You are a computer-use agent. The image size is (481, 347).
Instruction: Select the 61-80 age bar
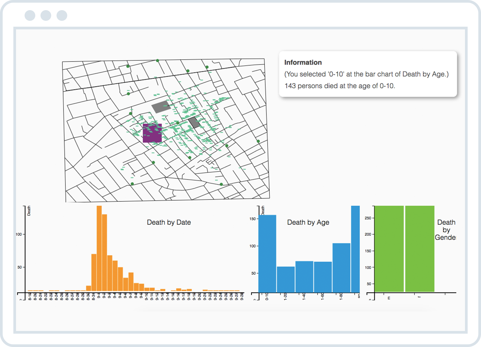tap(341, 267)
